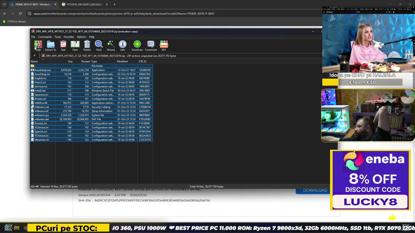Click the VirusScan bug icon
Screen dimensions: 415x233
tap(137, 46)
